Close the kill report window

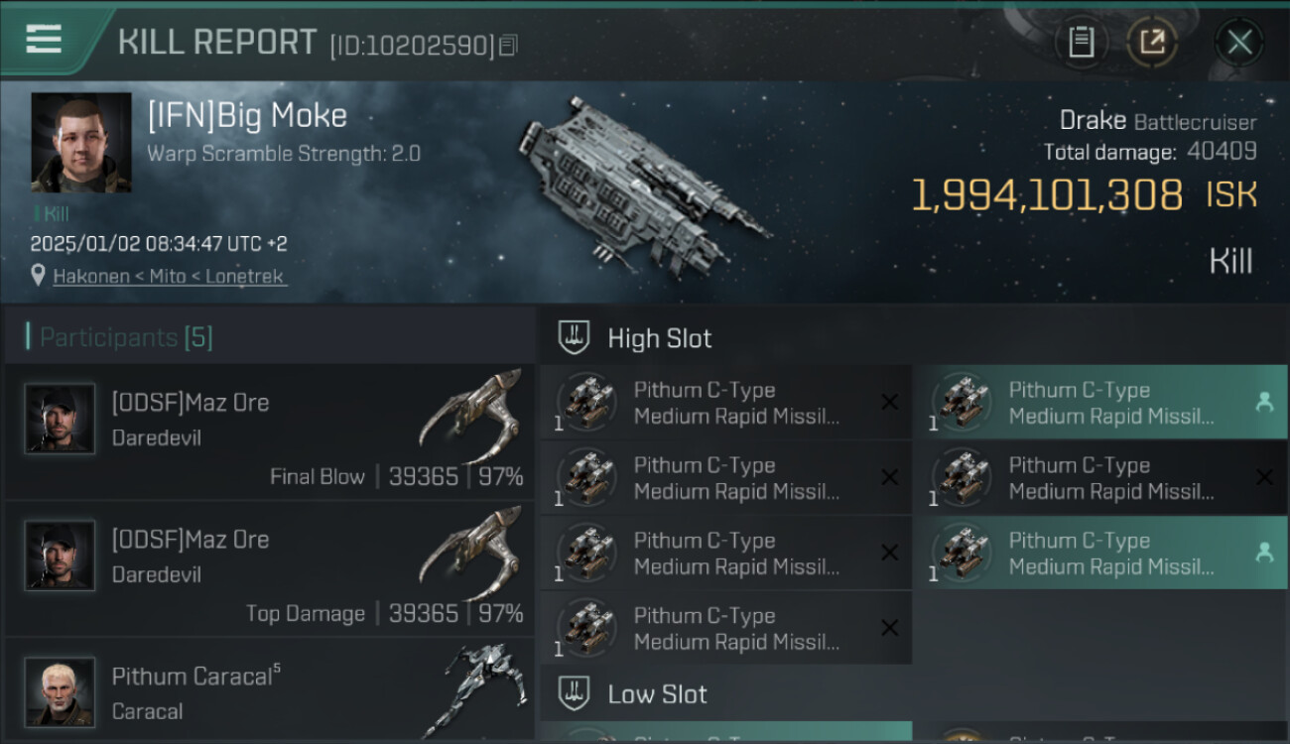1238,42
